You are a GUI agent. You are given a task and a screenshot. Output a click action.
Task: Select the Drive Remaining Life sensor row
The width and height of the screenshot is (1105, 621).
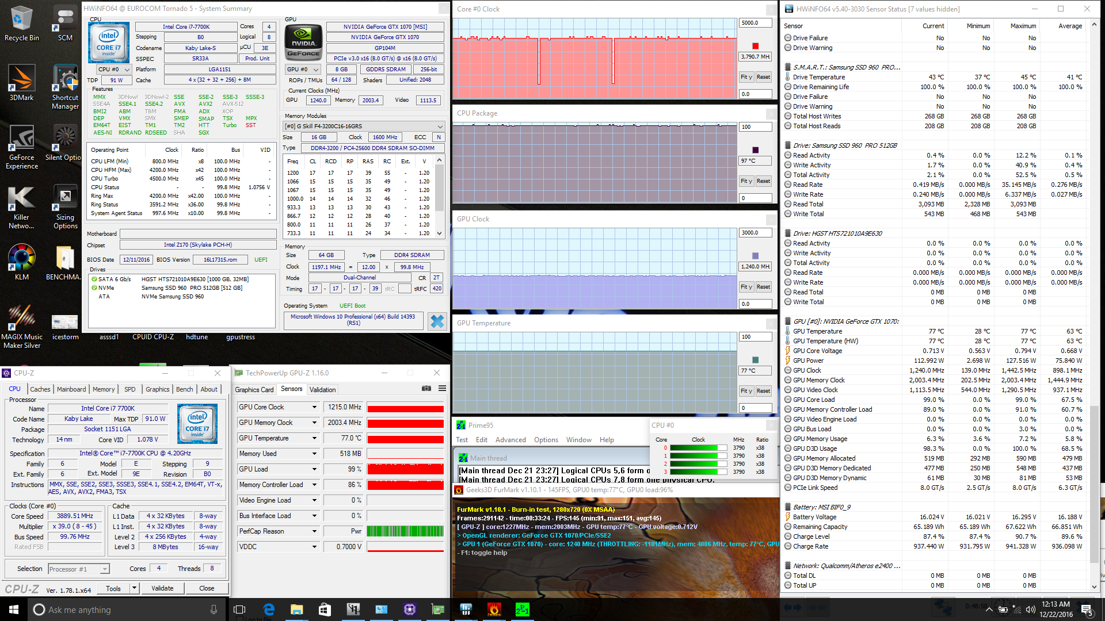[x=935, y=87]
